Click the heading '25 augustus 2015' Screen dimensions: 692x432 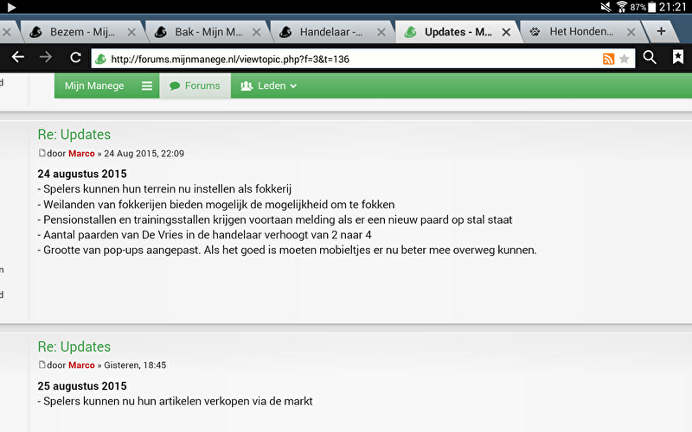click(82, 386)
